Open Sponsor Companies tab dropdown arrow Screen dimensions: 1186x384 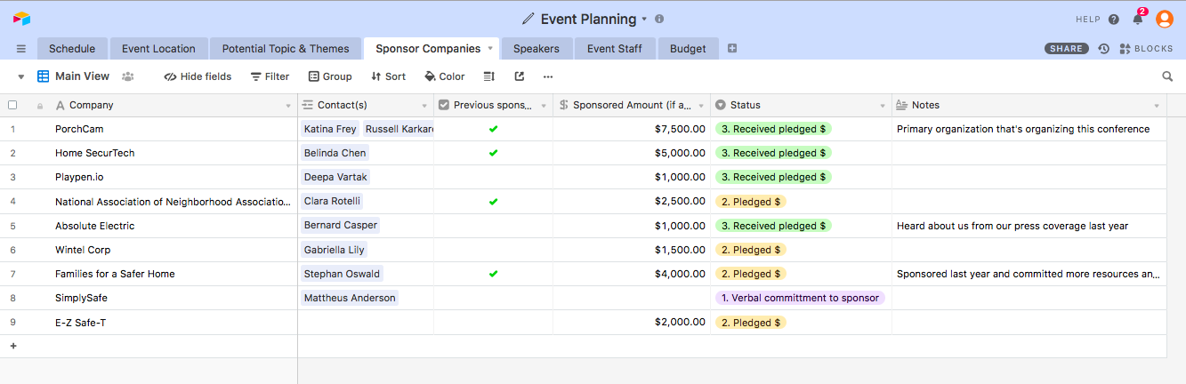489,49
